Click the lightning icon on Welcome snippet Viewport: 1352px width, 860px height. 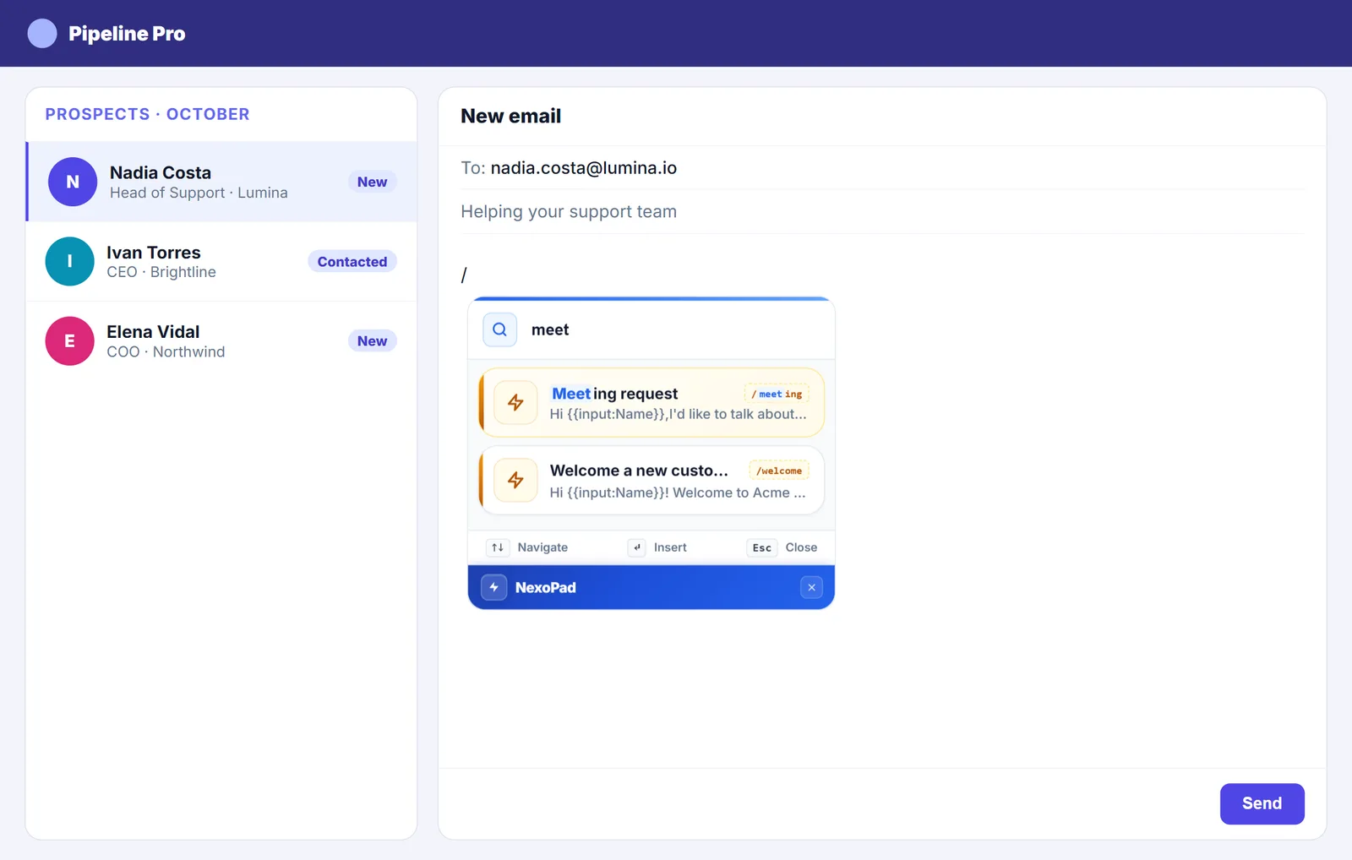point(515,481)
